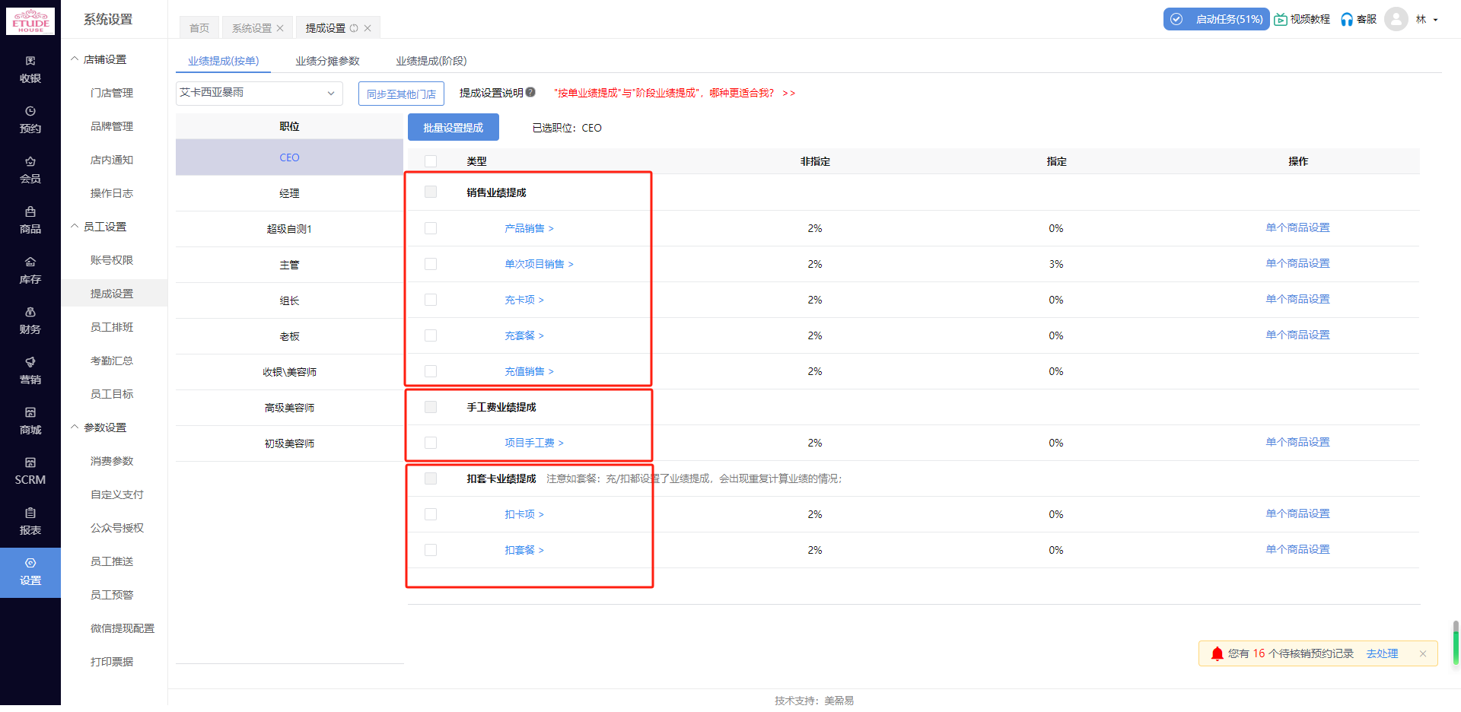Click the 商品 sidebar icon
Viewport: 1461px width, 712px height.
(x=30, y=221)
